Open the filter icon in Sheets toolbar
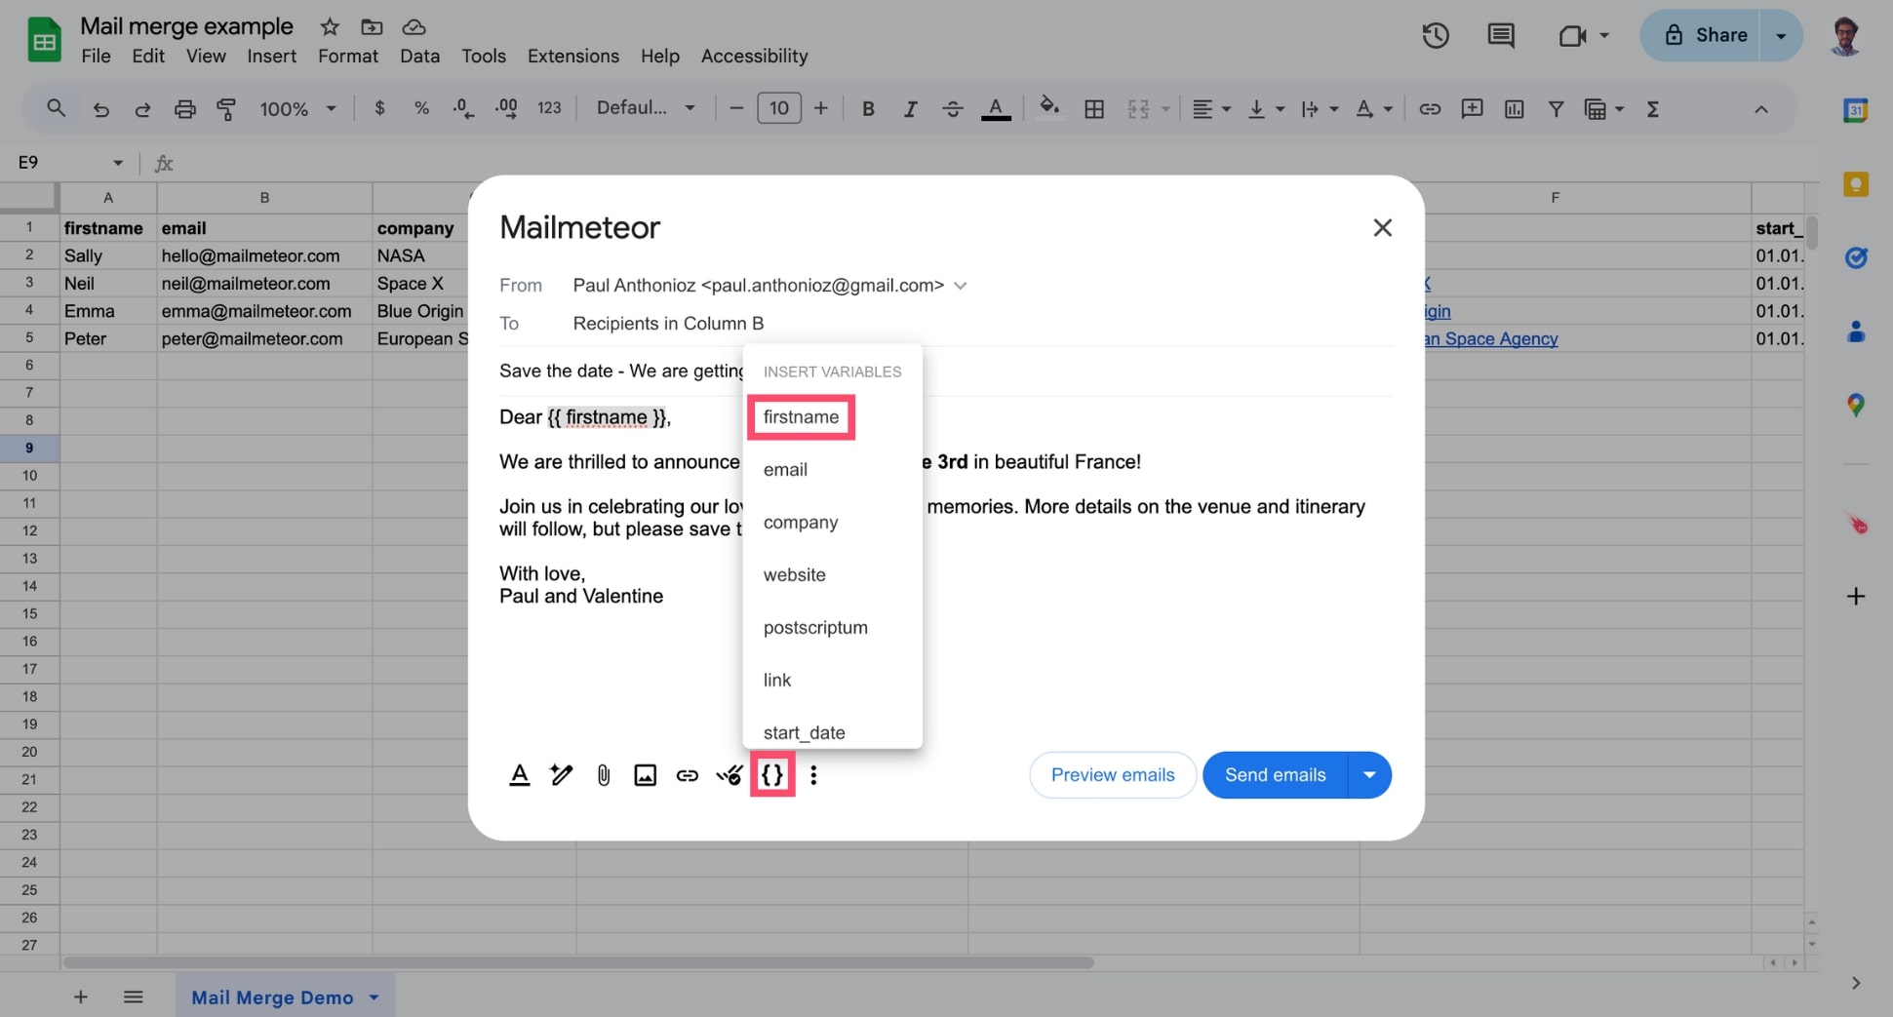Image resolution: width=1893 pixels, height=1017 pixels. click(1557, 108)
